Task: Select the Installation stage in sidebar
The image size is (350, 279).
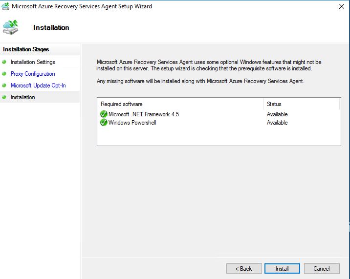Action: [x=23, y=97]
